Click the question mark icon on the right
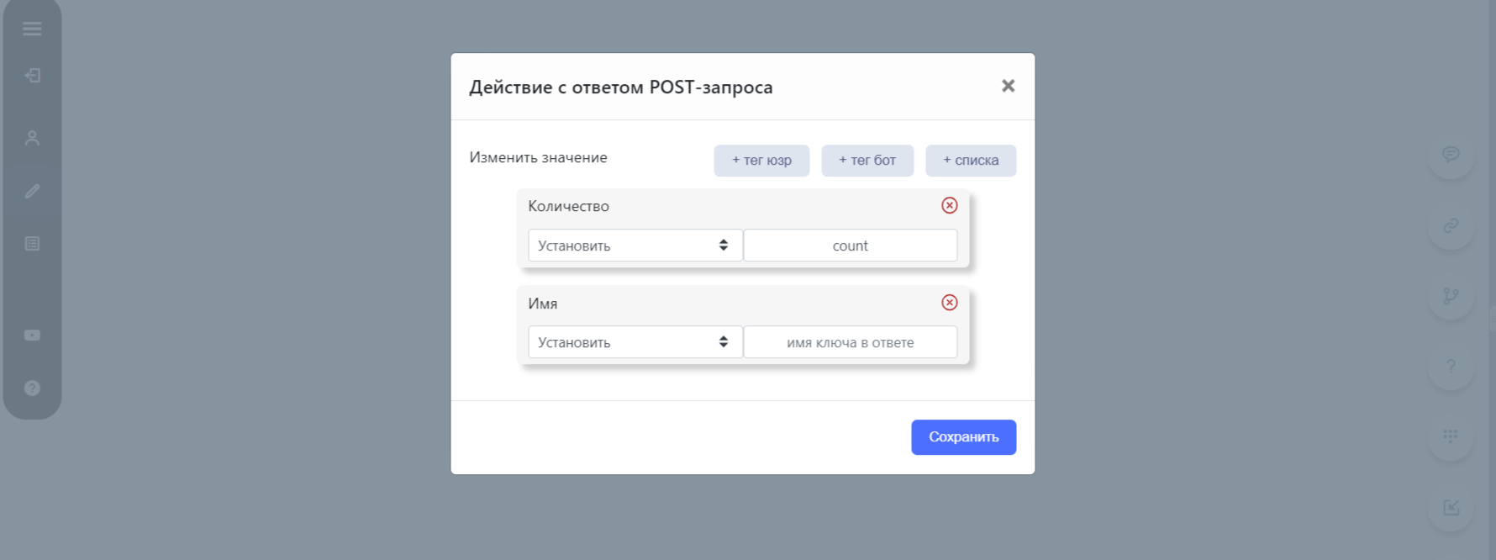The image size is (1496, 560). (x=1451, y=366)
